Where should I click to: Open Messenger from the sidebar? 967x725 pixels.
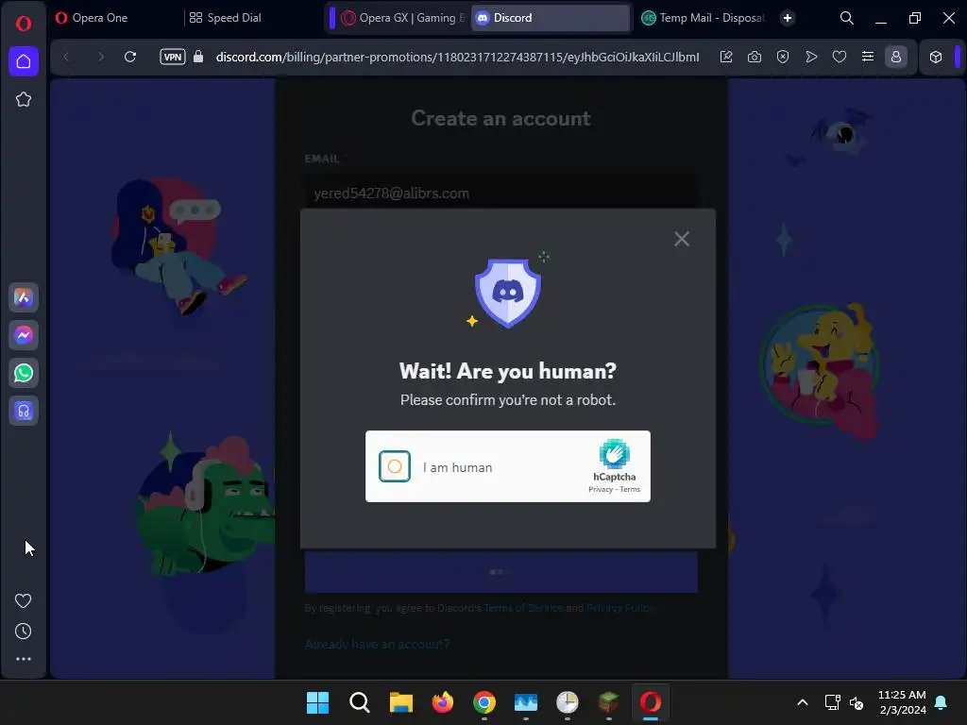(24, 335)
